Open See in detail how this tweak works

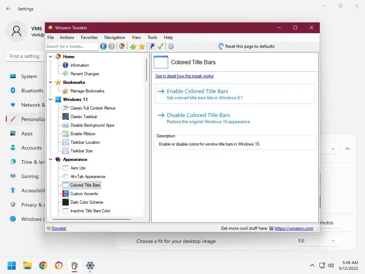point(184,76)
